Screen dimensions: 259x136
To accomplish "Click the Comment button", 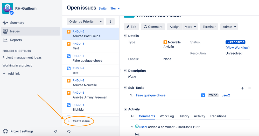I will coord(153,27).
